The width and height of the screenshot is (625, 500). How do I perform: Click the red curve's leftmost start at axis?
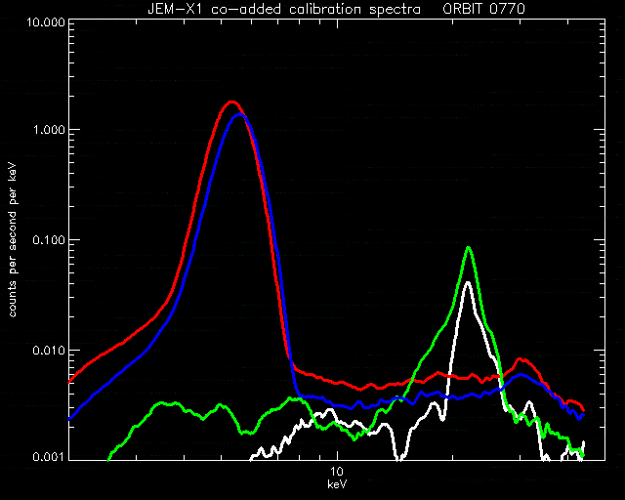[x=71, y=381]
